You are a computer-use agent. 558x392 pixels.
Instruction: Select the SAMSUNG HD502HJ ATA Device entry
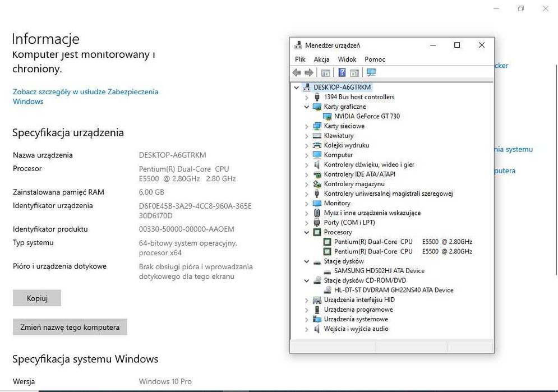(379, 271)
